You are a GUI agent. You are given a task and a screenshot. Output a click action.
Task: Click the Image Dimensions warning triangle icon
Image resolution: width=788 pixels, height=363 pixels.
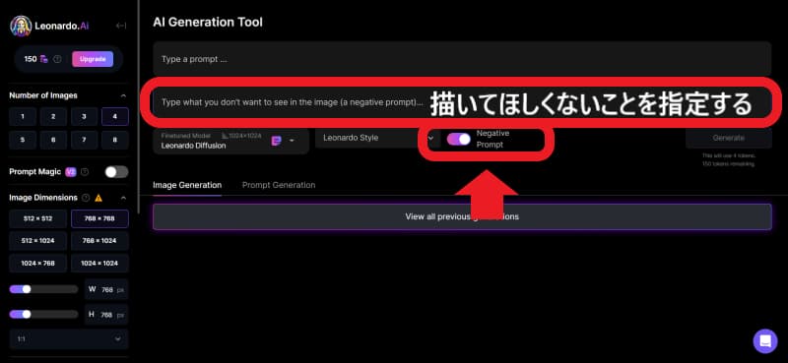(x=98, y=198)
